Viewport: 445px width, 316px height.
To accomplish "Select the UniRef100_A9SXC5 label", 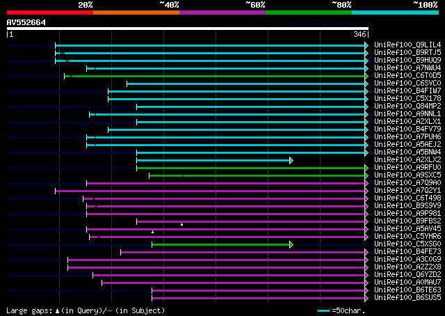I will (x=407, y=175).
